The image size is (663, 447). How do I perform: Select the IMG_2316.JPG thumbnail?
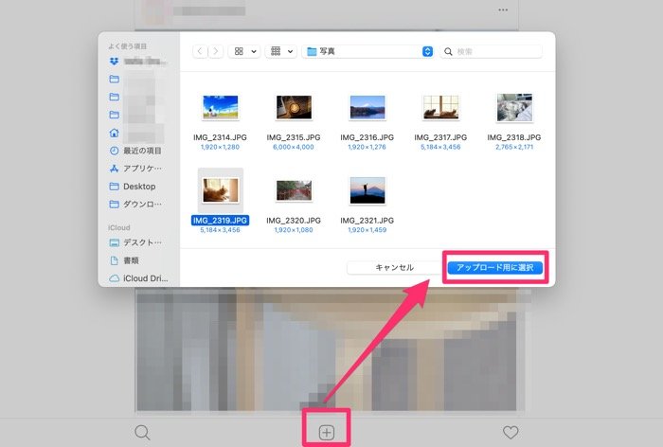click(x=367, y=107)
